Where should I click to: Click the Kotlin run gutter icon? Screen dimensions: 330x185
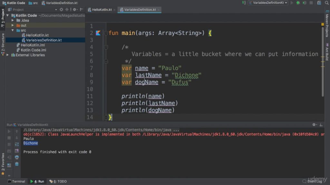click(98, 33)
